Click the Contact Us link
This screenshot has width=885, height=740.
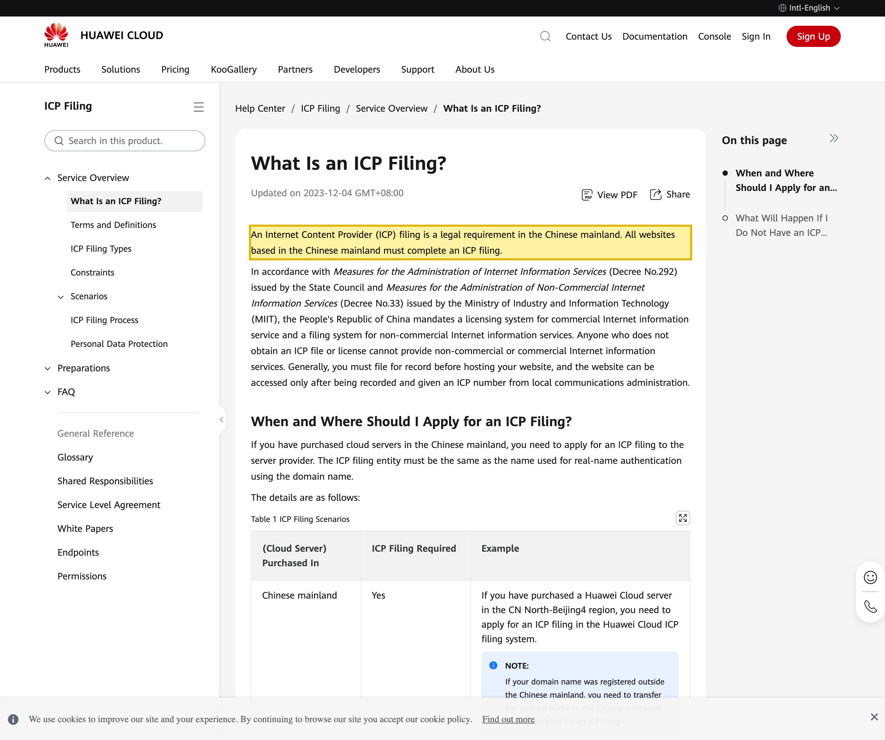pyautogui.click(x=588, y=36)
